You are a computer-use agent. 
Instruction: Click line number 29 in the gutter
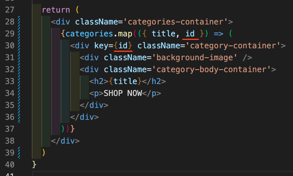pyautogui.click(x=10, y=34)
